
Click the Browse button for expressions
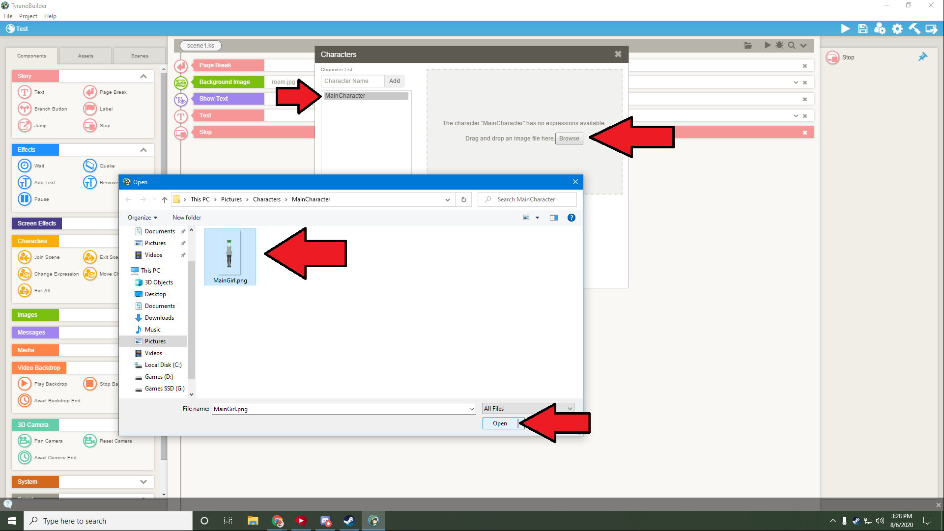point(569,139)
